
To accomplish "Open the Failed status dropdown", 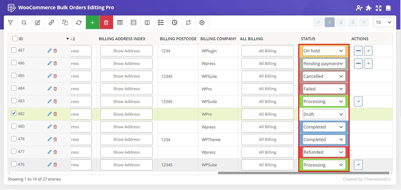I will 324,89.
